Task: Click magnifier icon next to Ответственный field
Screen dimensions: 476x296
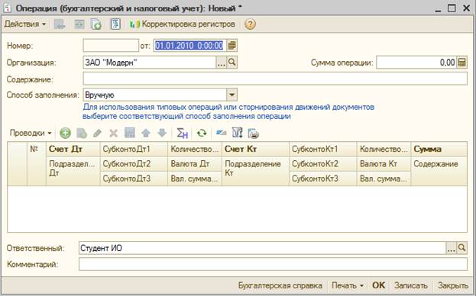Action: tap(461, 248)
